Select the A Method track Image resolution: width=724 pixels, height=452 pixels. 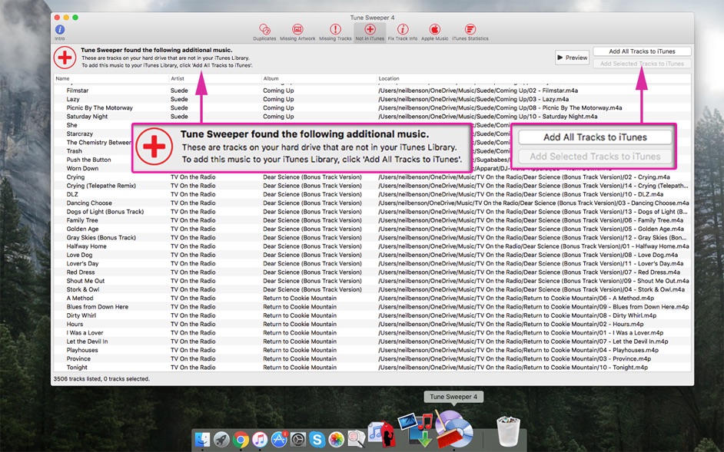tap(372, 299)
